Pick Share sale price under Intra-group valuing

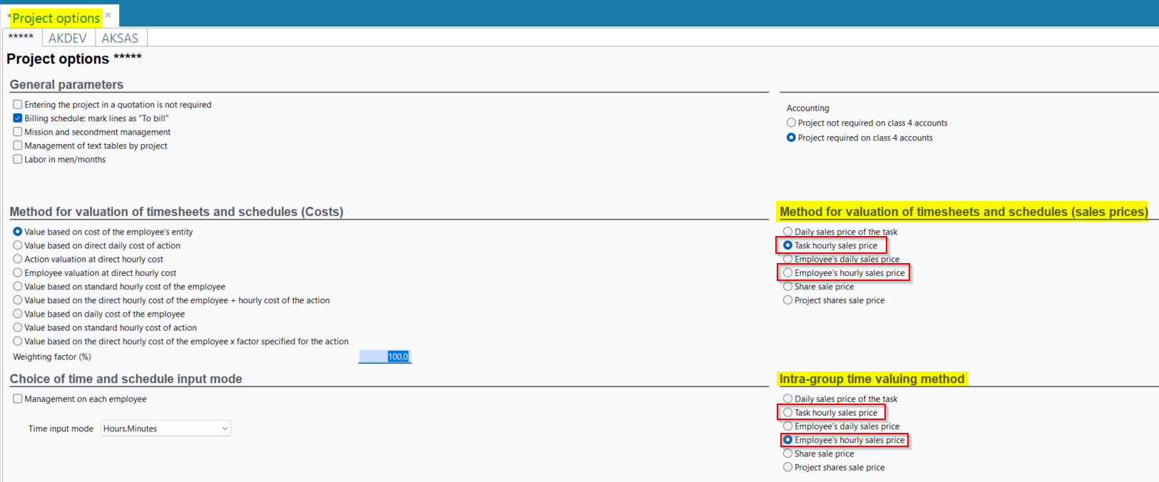788,453
